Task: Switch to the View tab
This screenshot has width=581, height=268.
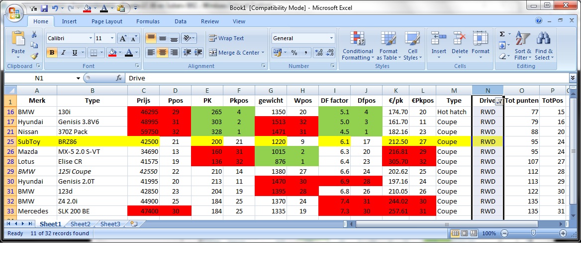Action: click(x=239, y=21)
